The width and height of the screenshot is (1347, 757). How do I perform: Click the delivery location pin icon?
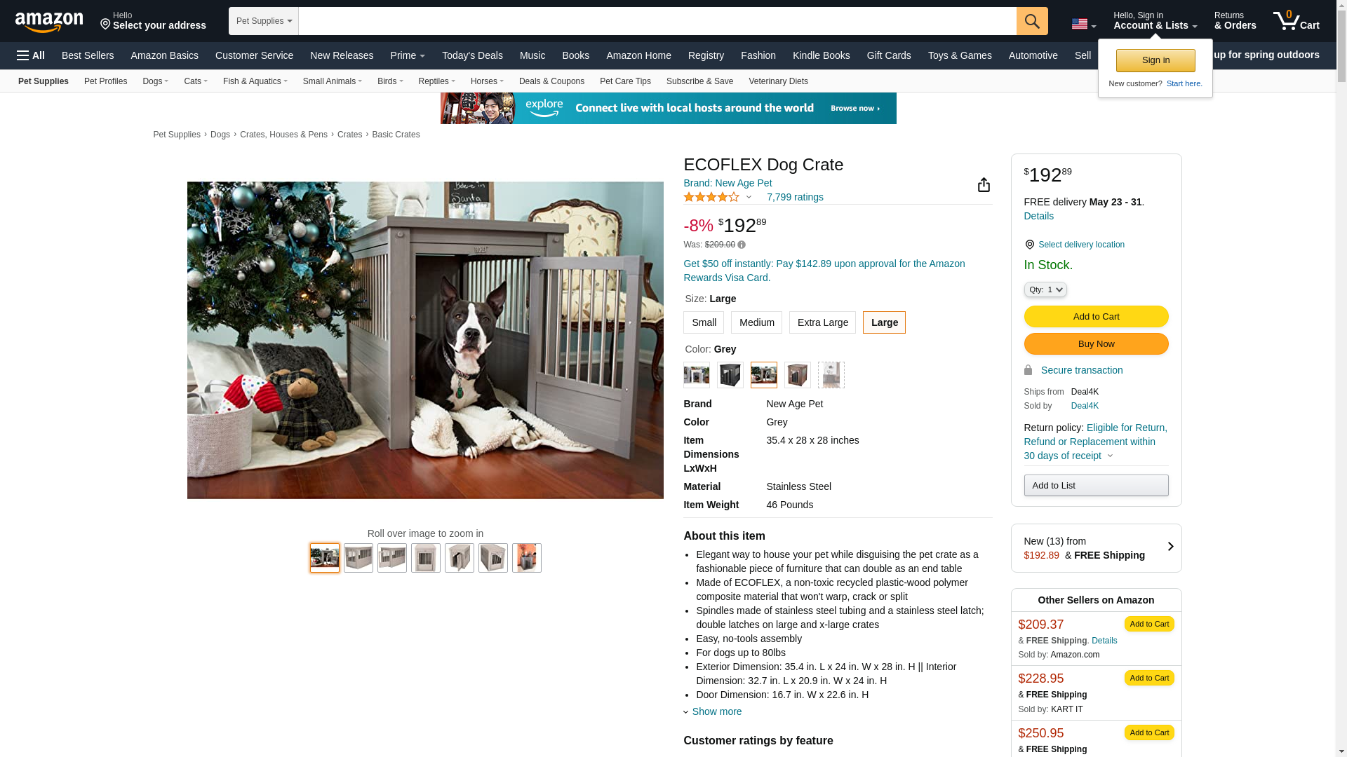tap(1029, 245)
